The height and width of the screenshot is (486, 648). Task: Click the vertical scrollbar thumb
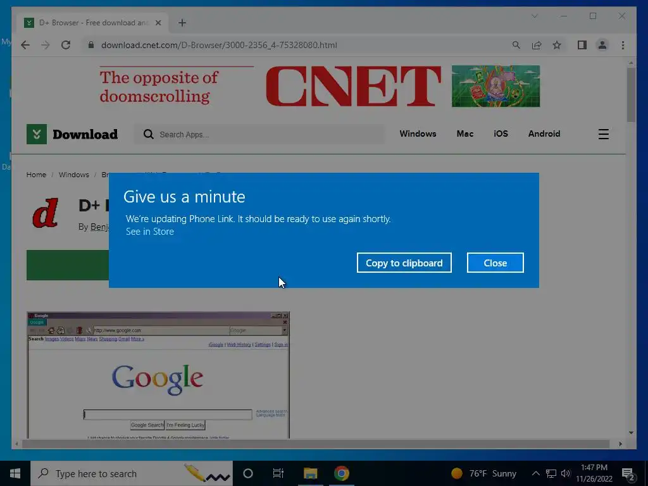pyautogui.click(x=631, y=95)
